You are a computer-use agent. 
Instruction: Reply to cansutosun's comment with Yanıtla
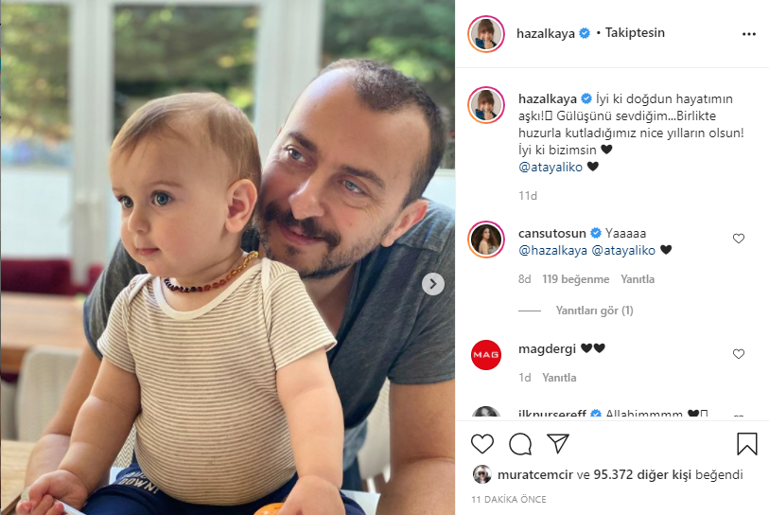(638, 279)
